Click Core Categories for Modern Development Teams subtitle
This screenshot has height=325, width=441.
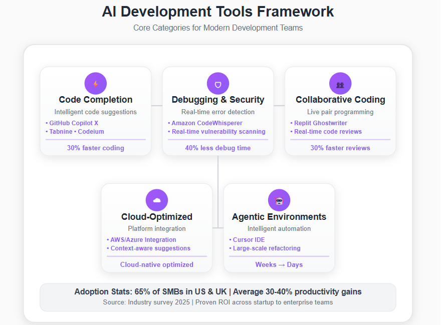[x=218, y=28]
